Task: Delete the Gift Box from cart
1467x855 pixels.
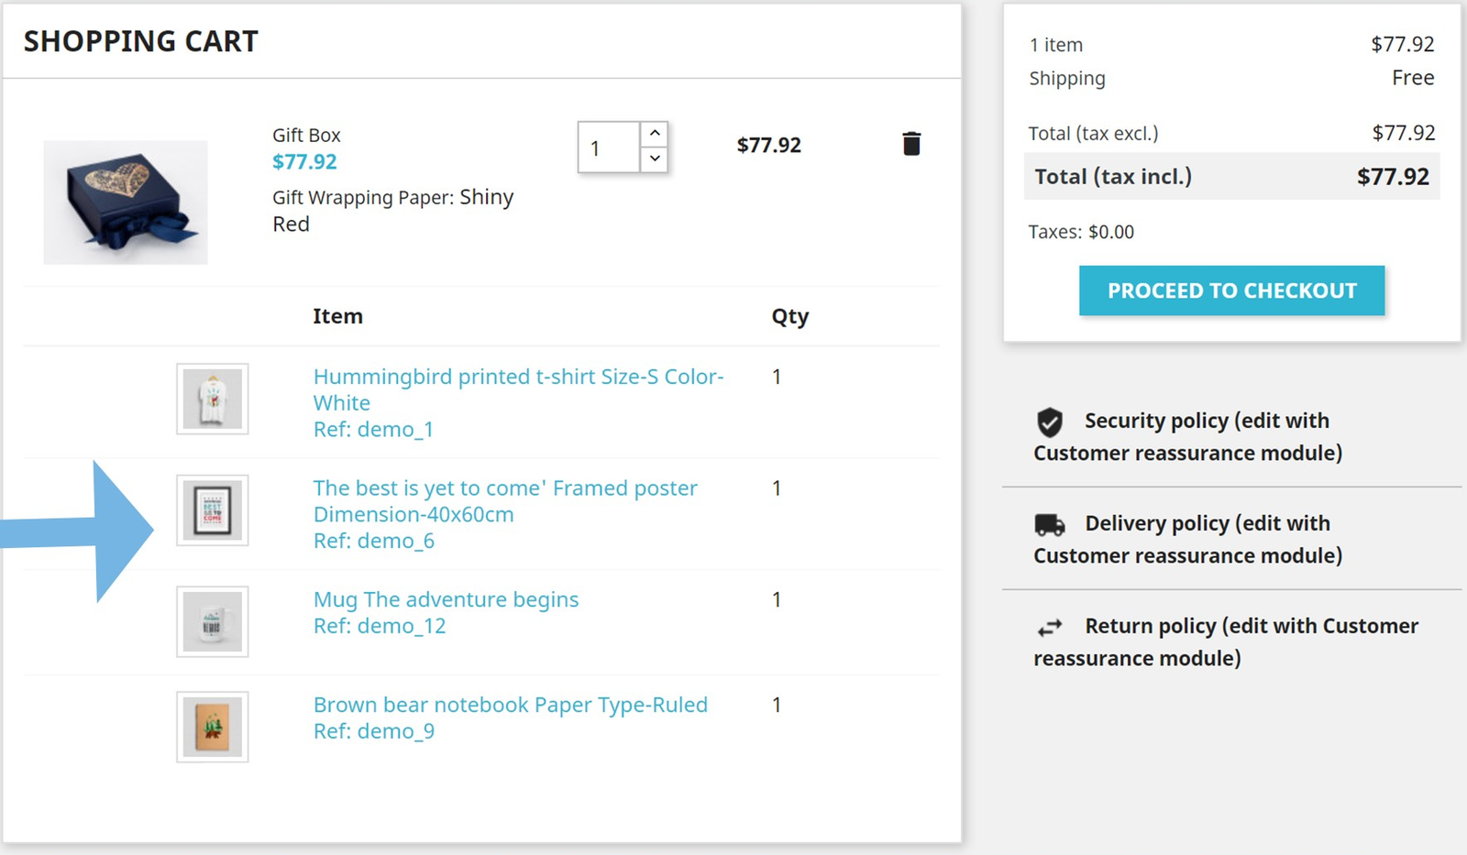Action: tap(910, 144)
